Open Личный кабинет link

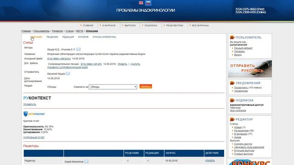click(x=243, y=48)
